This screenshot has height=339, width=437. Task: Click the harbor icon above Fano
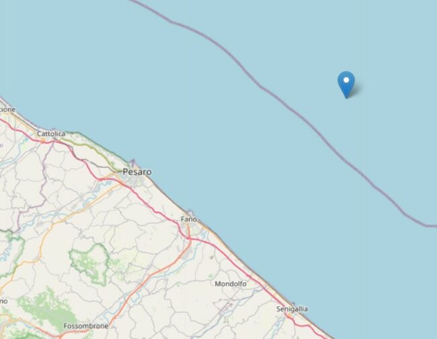coord(190,213)
